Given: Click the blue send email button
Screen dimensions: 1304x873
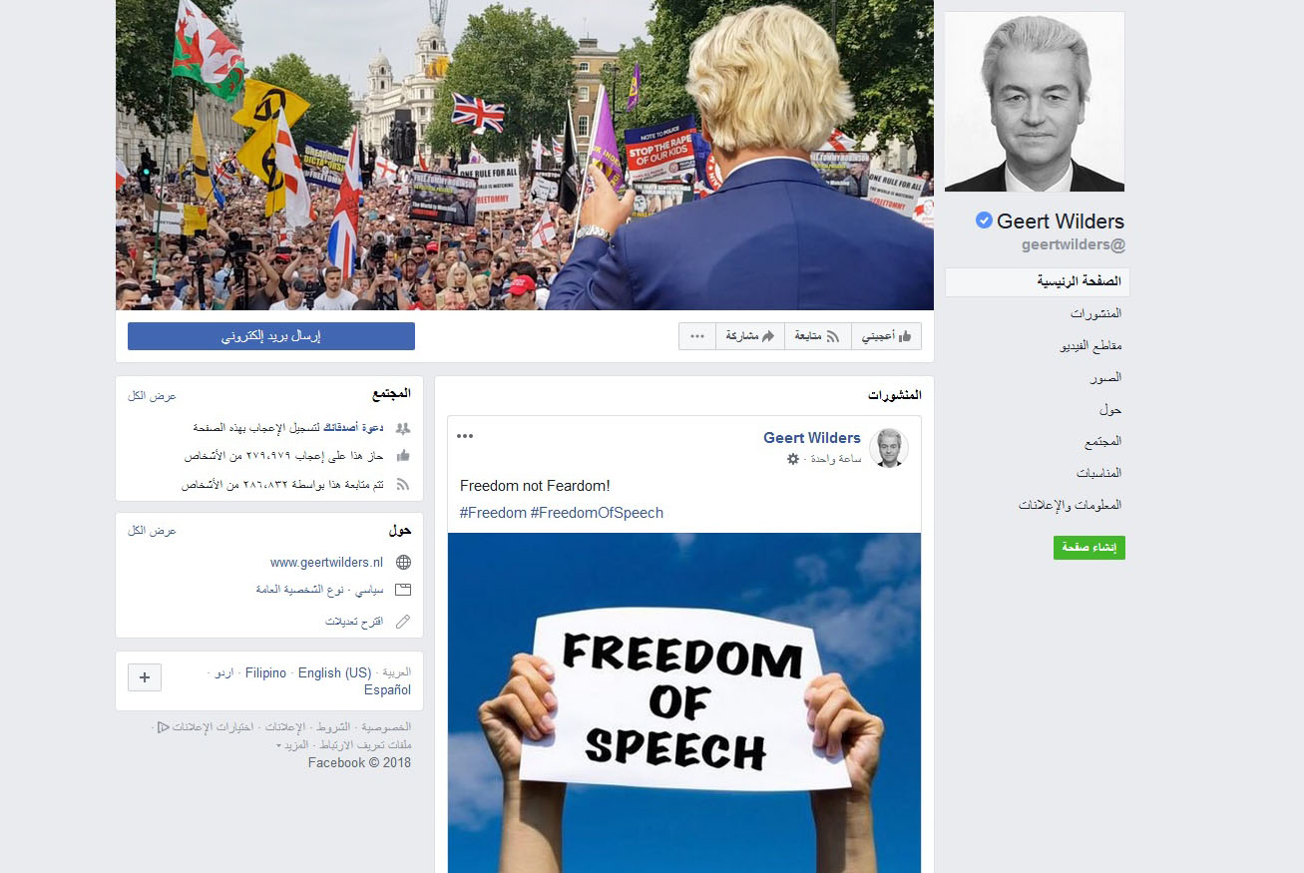Looking at the screenshot, I should pos(271,336).
